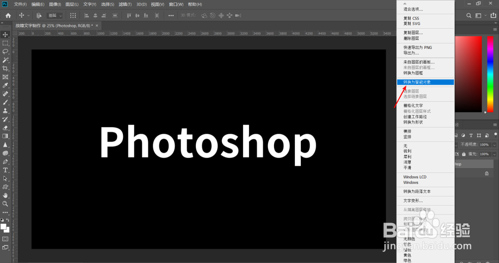Select the Zoom tool
Viewport: 499px width, 263px height.
(6, 204)
